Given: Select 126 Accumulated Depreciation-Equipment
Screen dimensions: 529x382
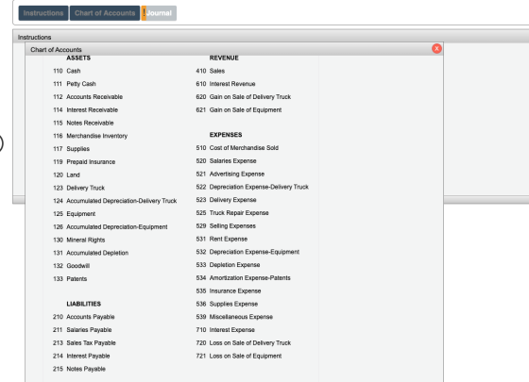Looking at the screenshot, I should pos(111,227).
